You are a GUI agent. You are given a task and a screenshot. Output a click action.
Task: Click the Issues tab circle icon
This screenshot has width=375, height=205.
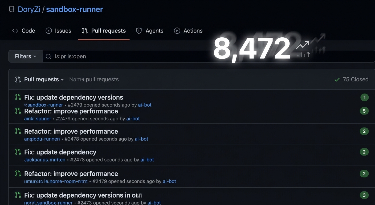coord(49,31)
